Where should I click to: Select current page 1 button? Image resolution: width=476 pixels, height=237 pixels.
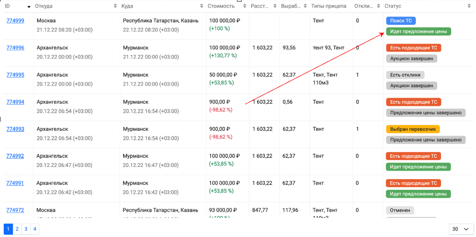click(8, 229)
